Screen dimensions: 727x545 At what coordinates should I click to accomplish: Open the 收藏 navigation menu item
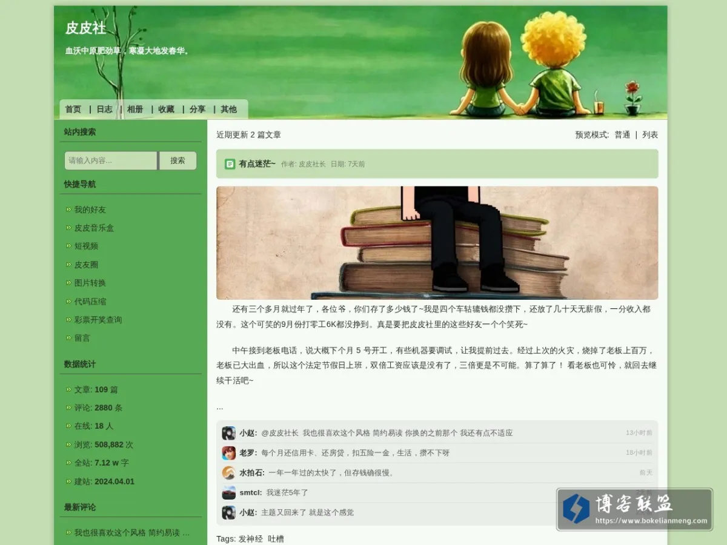[x=166, y=109]
